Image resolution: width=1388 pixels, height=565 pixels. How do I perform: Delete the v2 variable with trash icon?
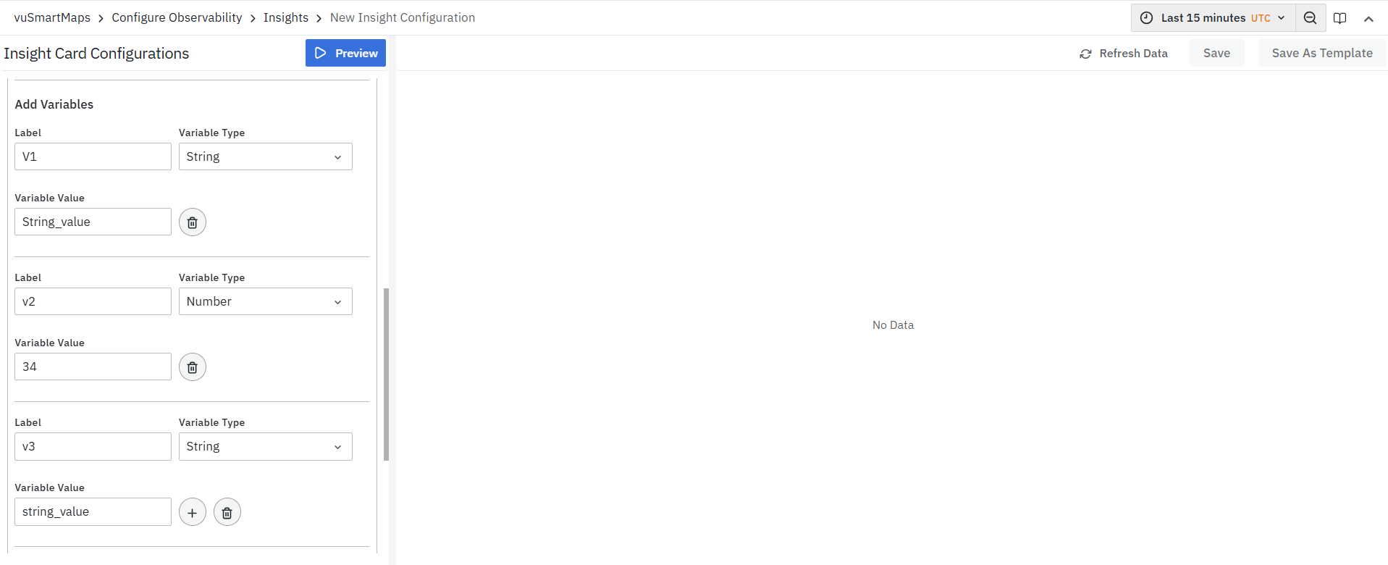pyautogui.click(x=192, y=367)
